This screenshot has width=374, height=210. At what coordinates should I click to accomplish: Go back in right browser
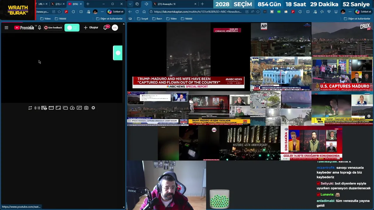(x=130, y=12)
